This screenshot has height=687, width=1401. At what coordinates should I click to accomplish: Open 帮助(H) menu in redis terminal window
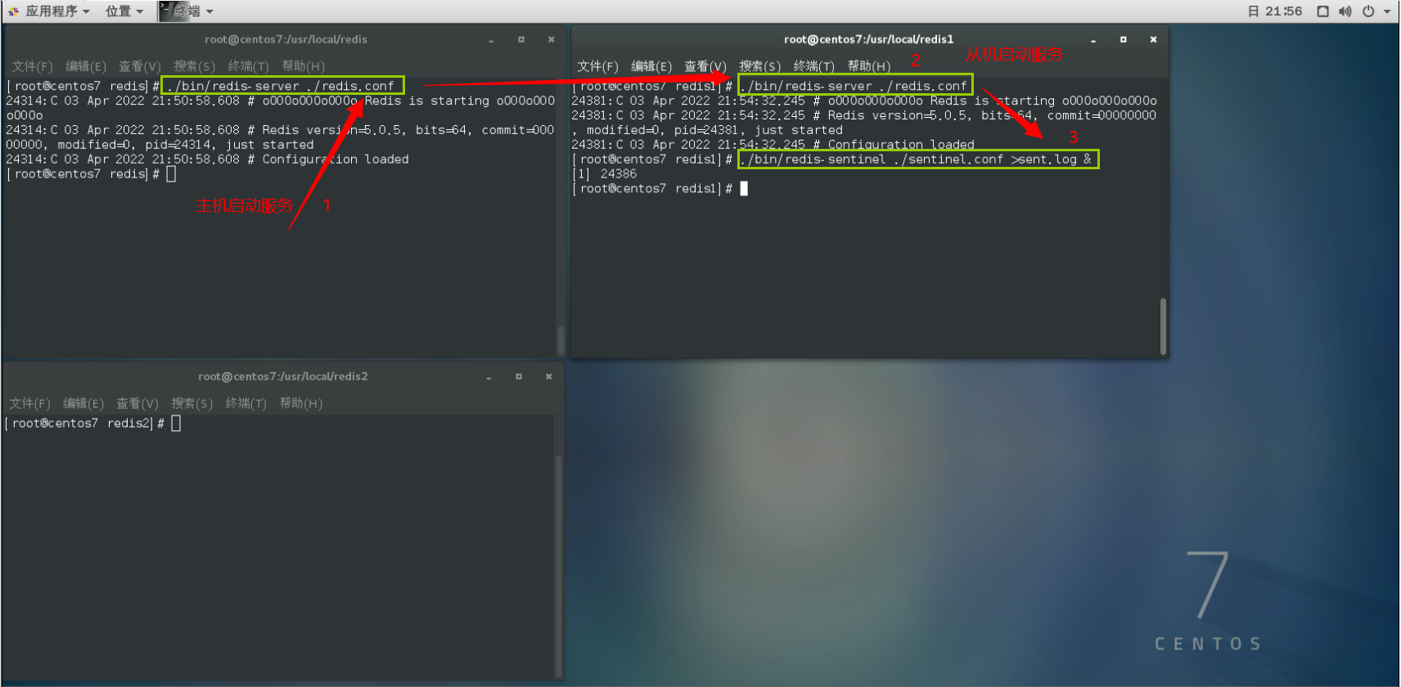click(x=304, y=66)
